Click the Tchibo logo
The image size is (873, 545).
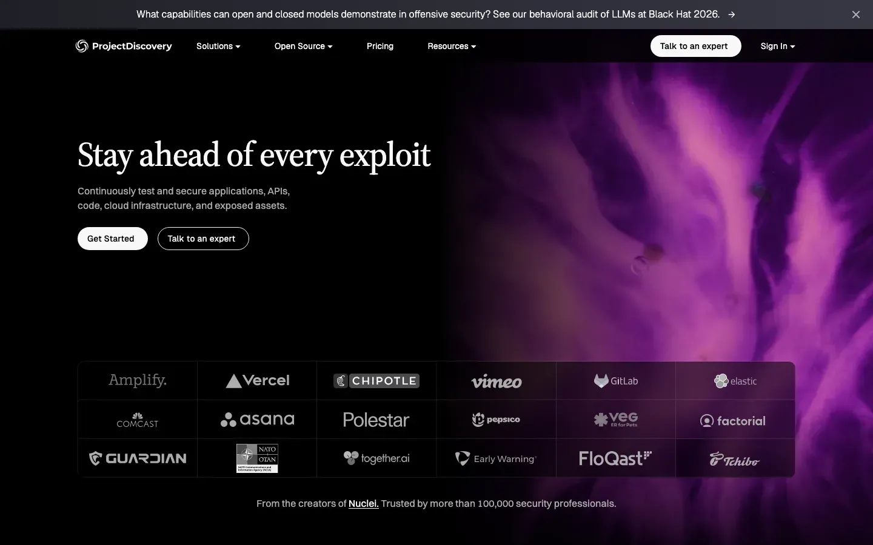pyautogui.click(x=734, y=460)
